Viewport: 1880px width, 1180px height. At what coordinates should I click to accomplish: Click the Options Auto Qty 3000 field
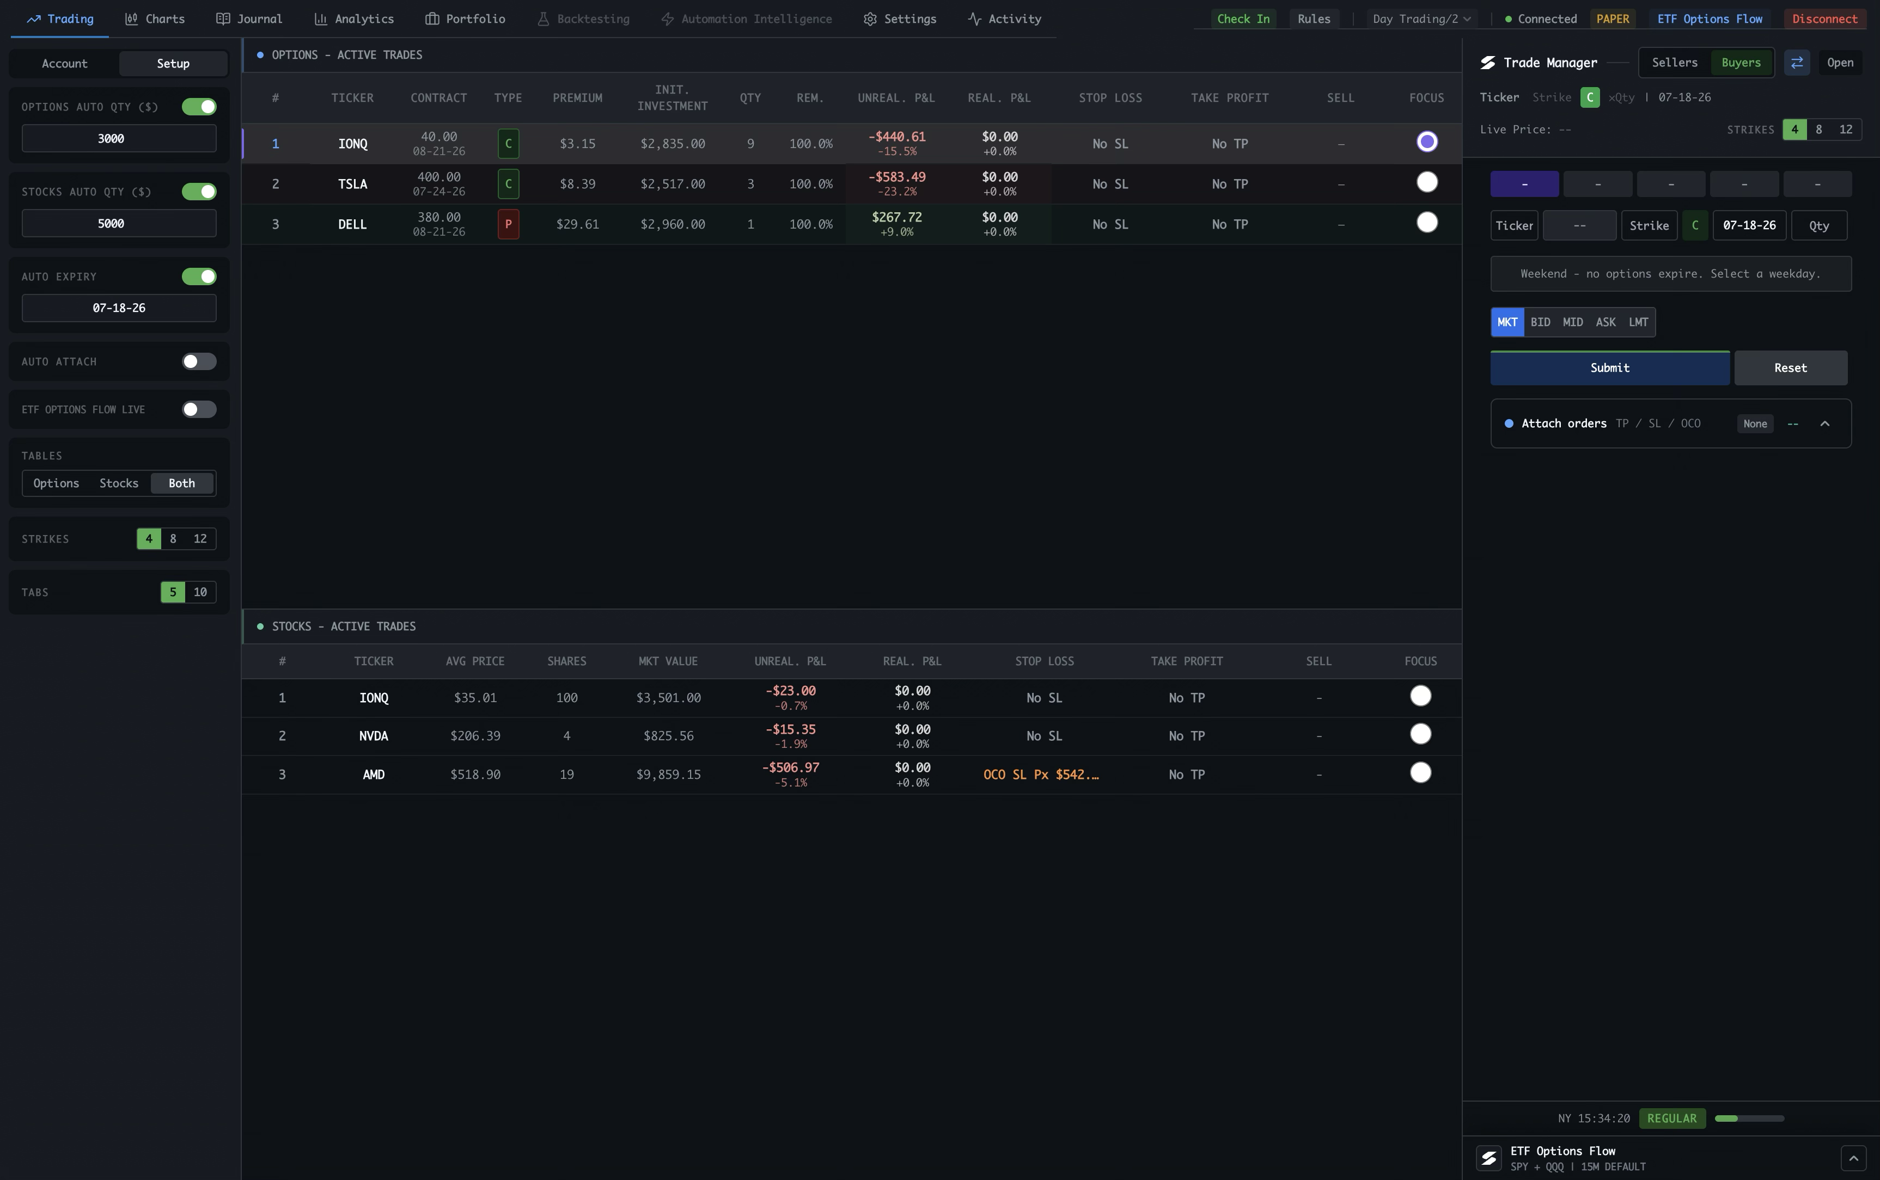119,138
